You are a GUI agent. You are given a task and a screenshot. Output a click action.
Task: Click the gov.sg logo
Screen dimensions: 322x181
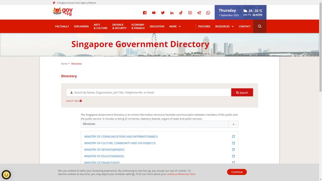click(63, 12)
